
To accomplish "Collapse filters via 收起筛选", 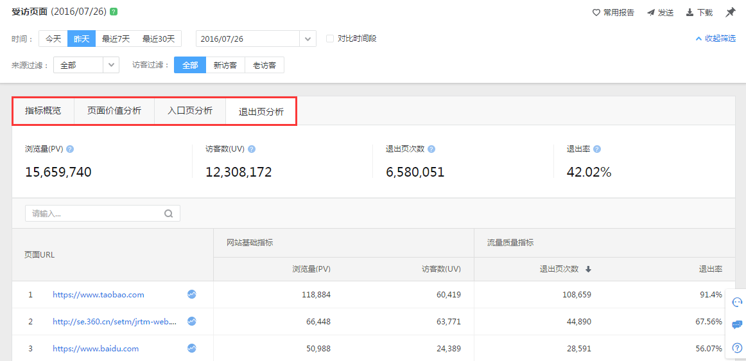I will [x=715, y=39].
